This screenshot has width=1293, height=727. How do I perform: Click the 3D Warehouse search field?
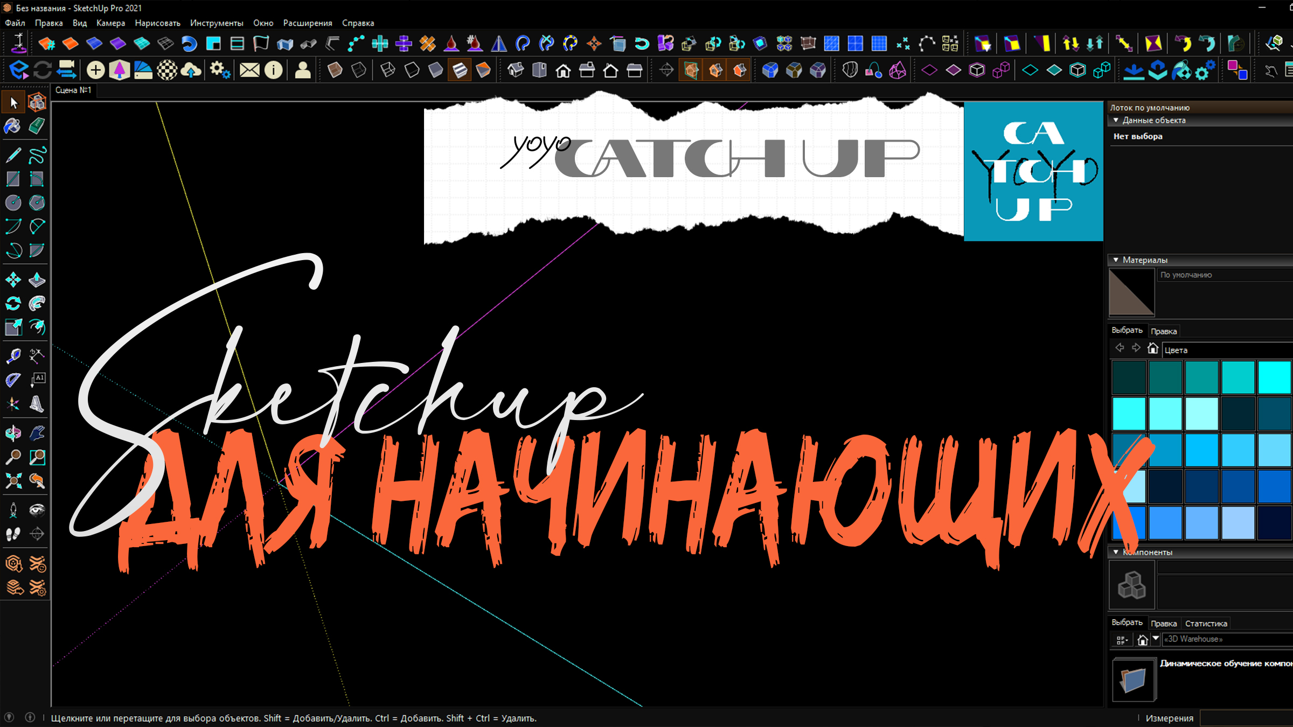tap(1227, 639)
